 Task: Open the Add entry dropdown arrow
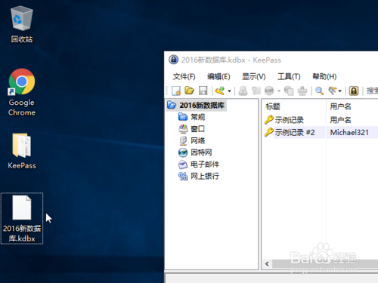click(229, 91)
